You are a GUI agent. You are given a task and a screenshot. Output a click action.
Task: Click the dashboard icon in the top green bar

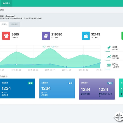[4, 3]
